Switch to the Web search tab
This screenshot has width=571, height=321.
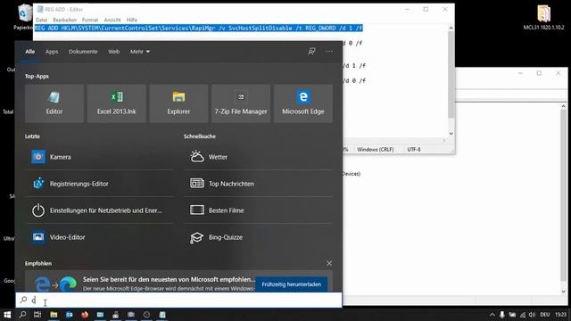114,52
